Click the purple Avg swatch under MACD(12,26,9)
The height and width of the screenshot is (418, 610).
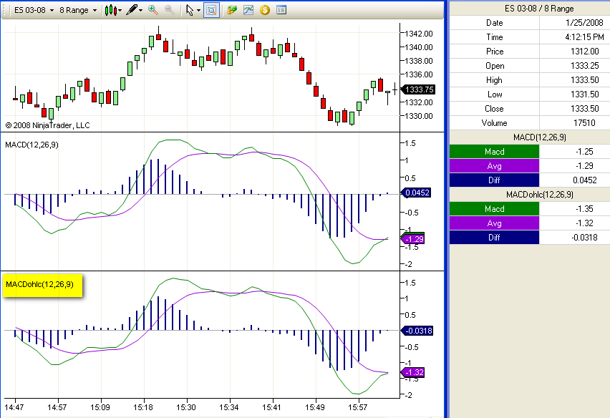pyautogui.click(x=494, y=166)
